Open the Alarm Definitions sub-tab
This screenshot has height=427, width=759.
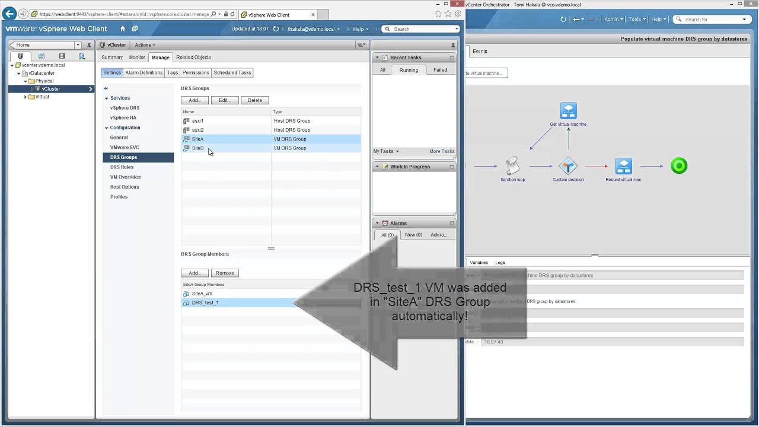143,72
